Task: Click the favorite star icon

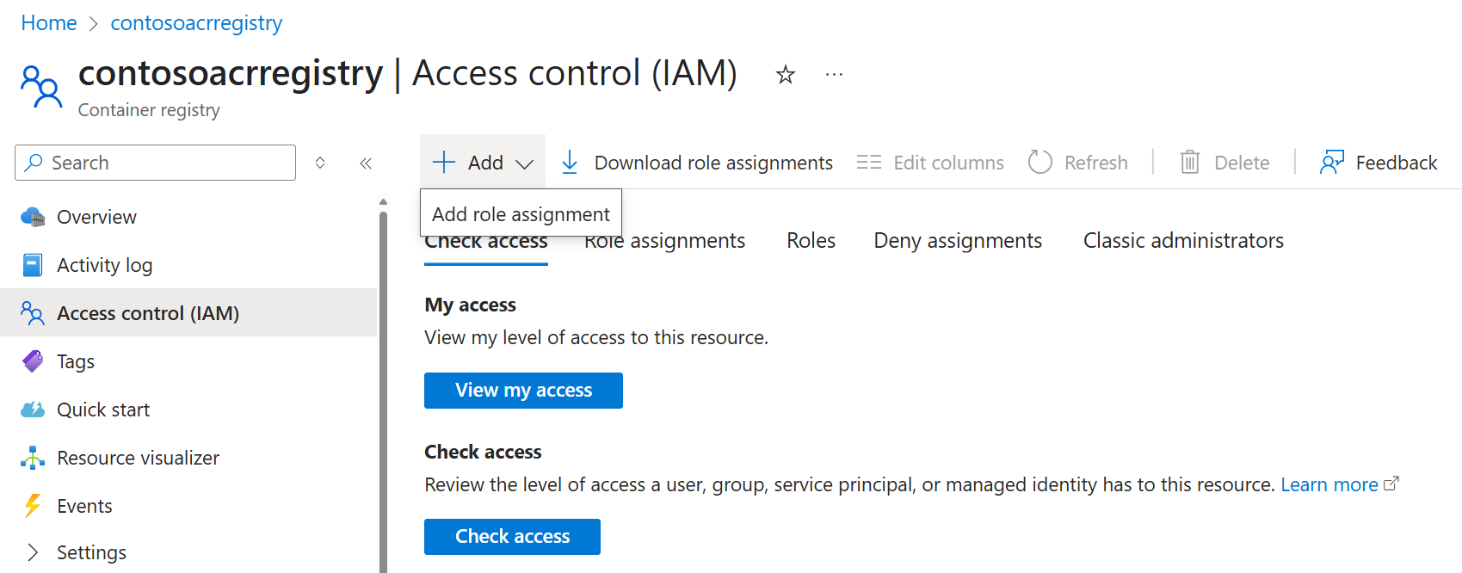Action: coord(785,75)
